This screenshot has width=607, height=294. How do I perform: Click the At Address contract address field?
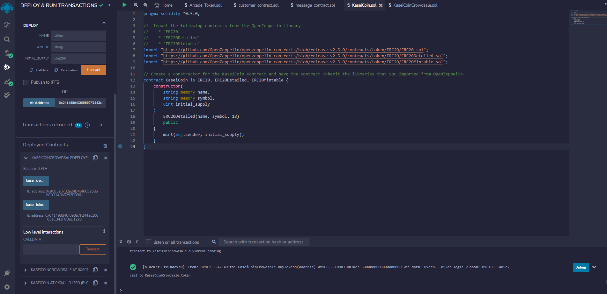pyautogui.click(x=81, y=103)
